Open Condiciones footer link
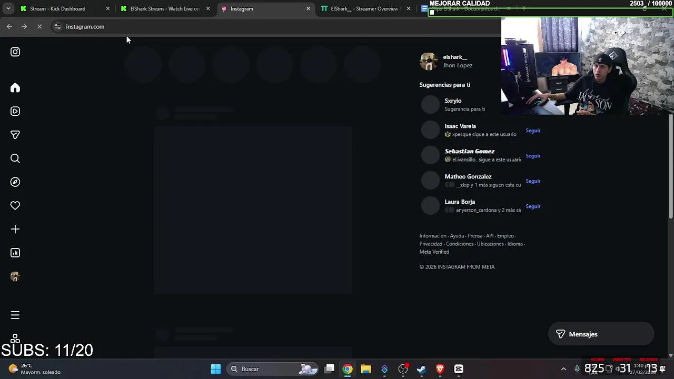This screenshot has width=674, height=379. [x=460, y=244]
